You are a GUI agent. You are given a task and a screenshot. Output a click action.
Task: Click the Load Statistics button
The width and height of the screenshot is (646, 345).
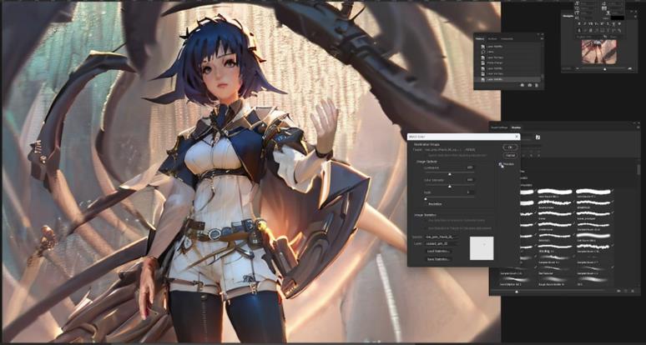click(x=439, y=251)
